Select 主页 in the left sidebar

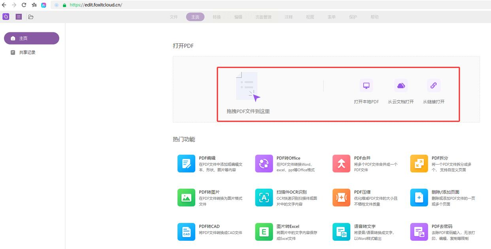32,38
